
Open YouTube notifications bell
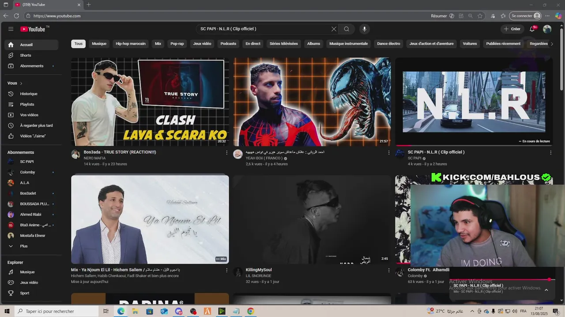click(x=532, y=29)
